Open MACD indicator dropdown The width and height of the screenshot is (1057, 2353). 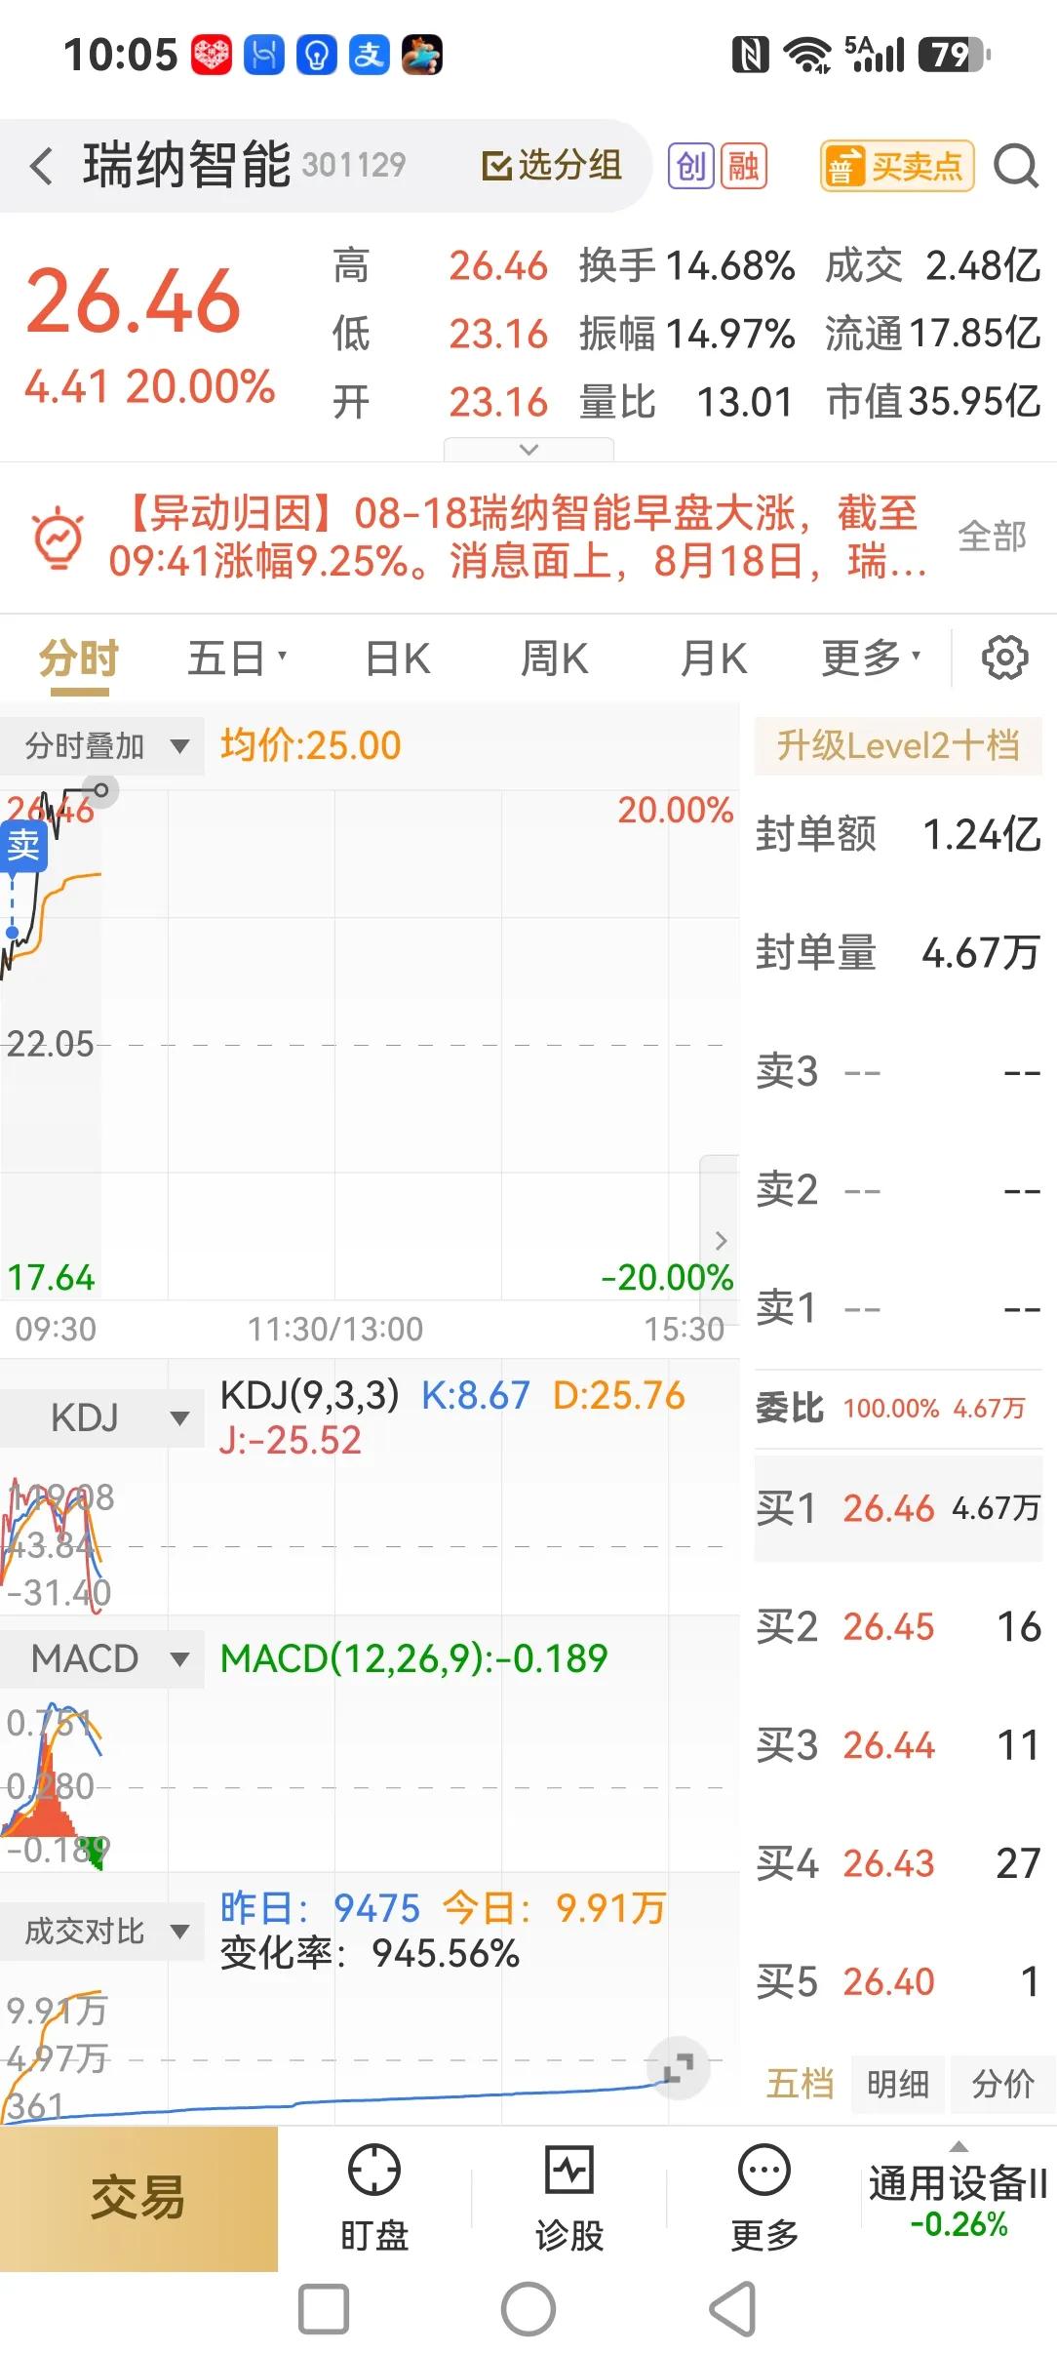click(102, 1658)
